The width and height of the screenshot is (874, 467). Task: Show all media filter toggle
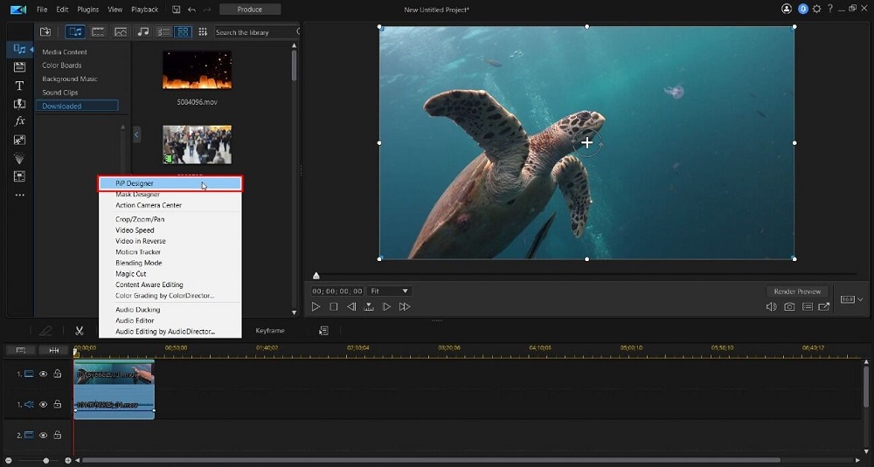tap(75, 31)
